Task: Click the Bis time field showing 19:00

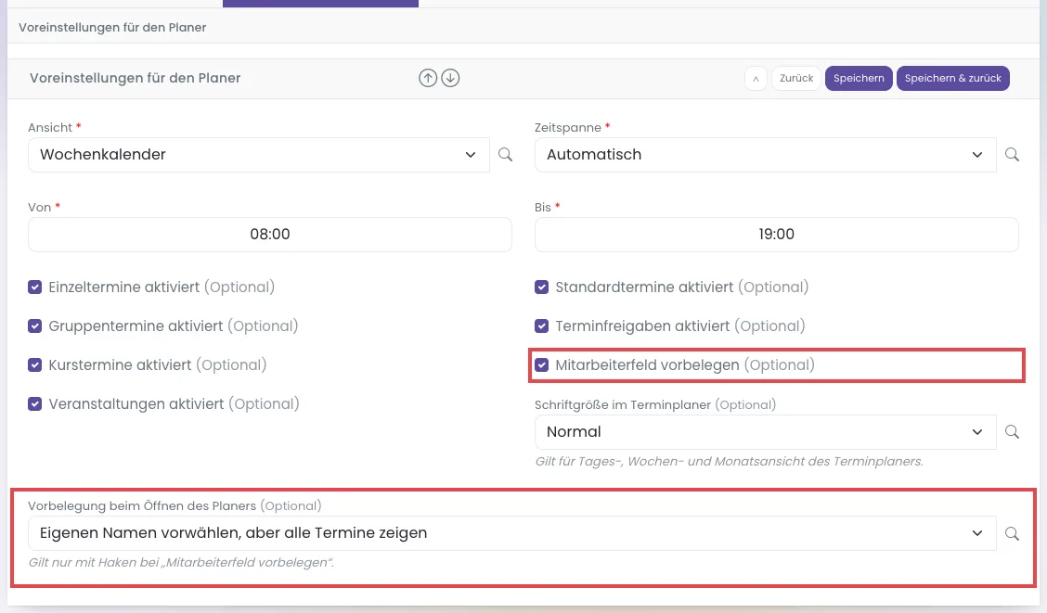Action: pos(777,234)
